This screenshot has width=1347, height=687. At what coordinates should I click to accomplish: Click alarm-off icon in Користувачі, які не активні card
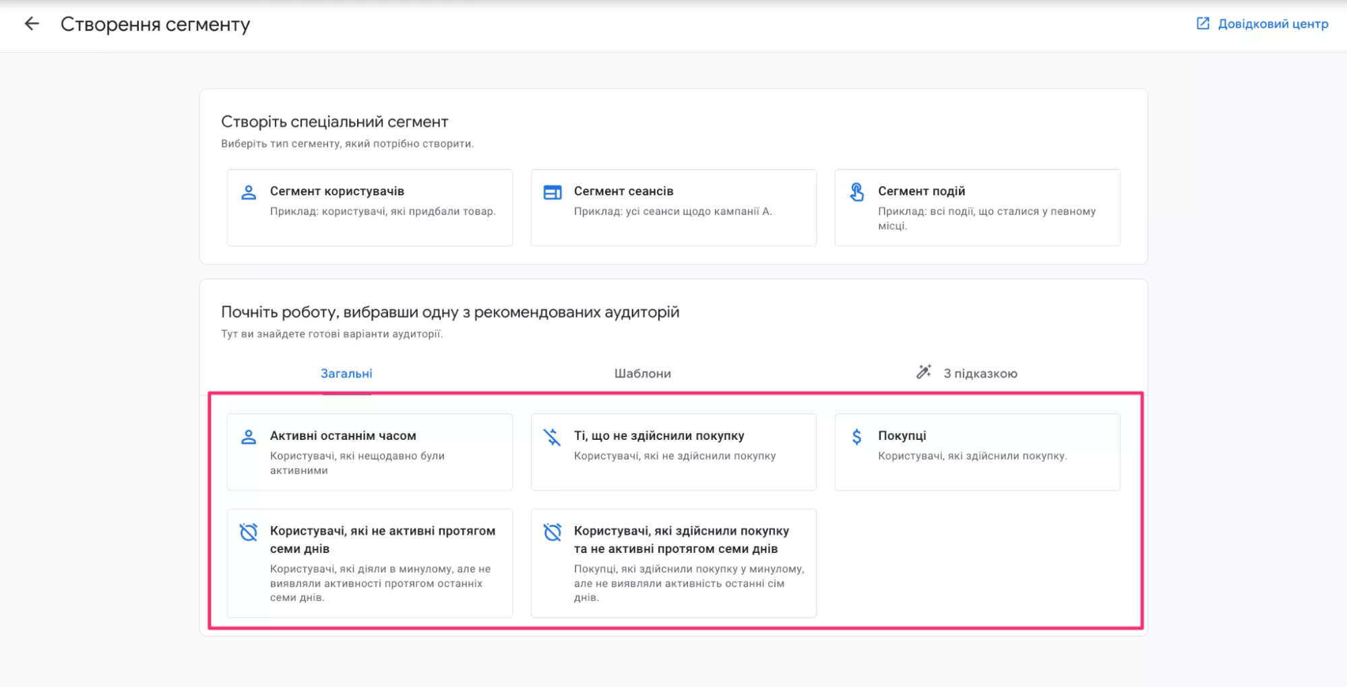(249, 533)
